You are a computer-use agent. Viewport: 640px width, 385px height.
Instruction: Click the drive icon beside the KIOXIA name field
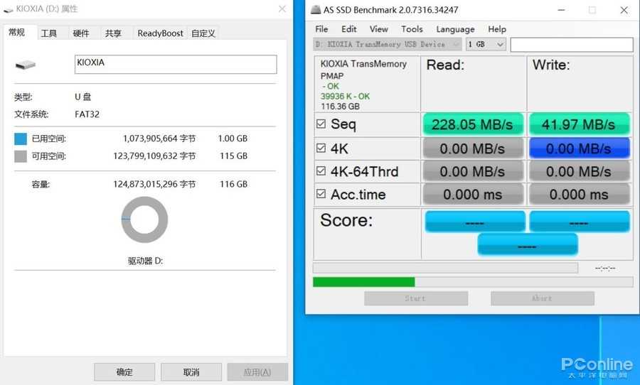26,65
